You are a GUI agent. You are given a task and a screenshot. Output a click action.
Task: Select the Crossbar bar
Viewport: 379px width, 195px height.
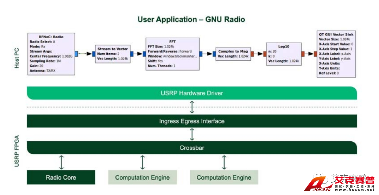coord(192,148)
